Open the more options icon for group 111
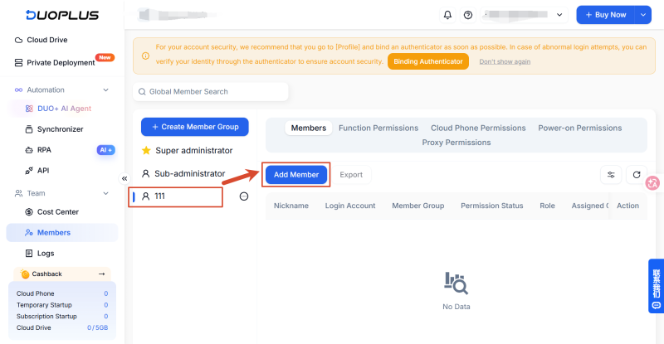This screenshot has height=344, width=664. click(244, 196)
